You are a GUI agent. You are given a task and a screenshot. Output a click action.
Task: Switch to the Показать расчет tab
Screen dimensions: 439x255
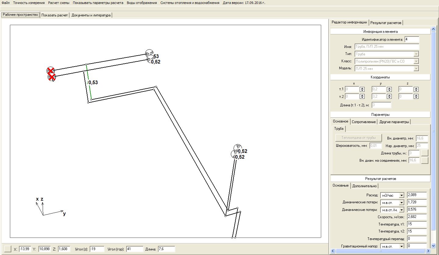[55, 15]
